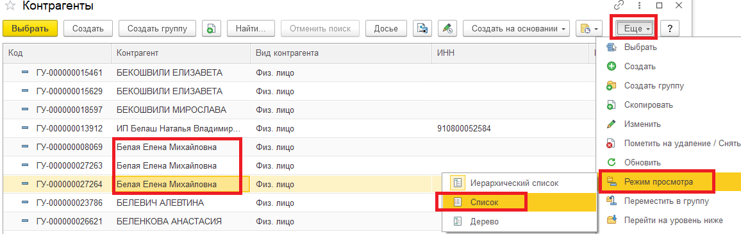Select Иерархический список view mode
The image size is (741, 234).
click(519, 183)
